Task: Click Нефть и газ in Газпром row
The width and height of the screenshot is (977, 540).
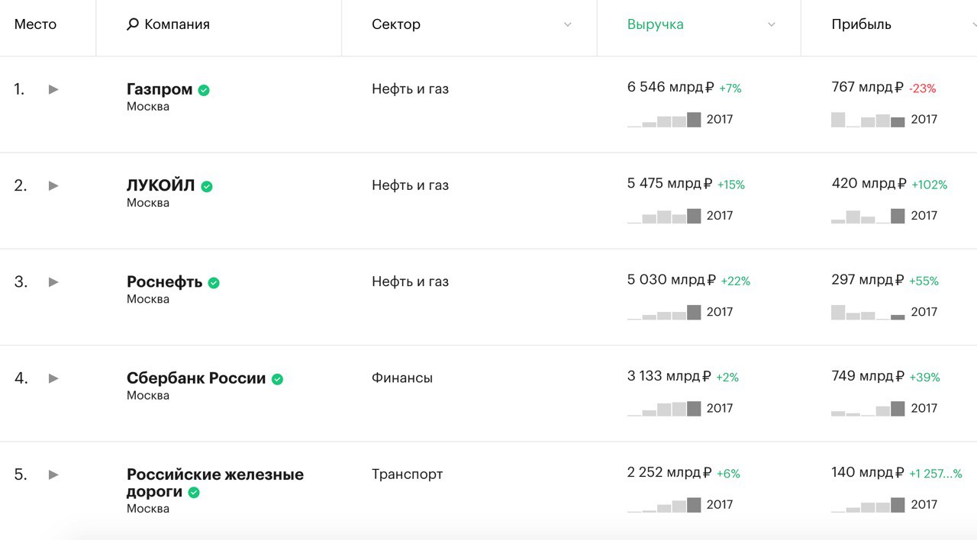Action: pos(410,89)
